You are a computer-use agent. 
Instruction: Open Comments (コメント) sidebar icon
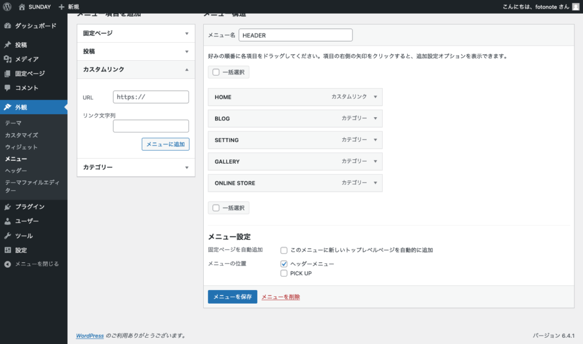[7, 88]
